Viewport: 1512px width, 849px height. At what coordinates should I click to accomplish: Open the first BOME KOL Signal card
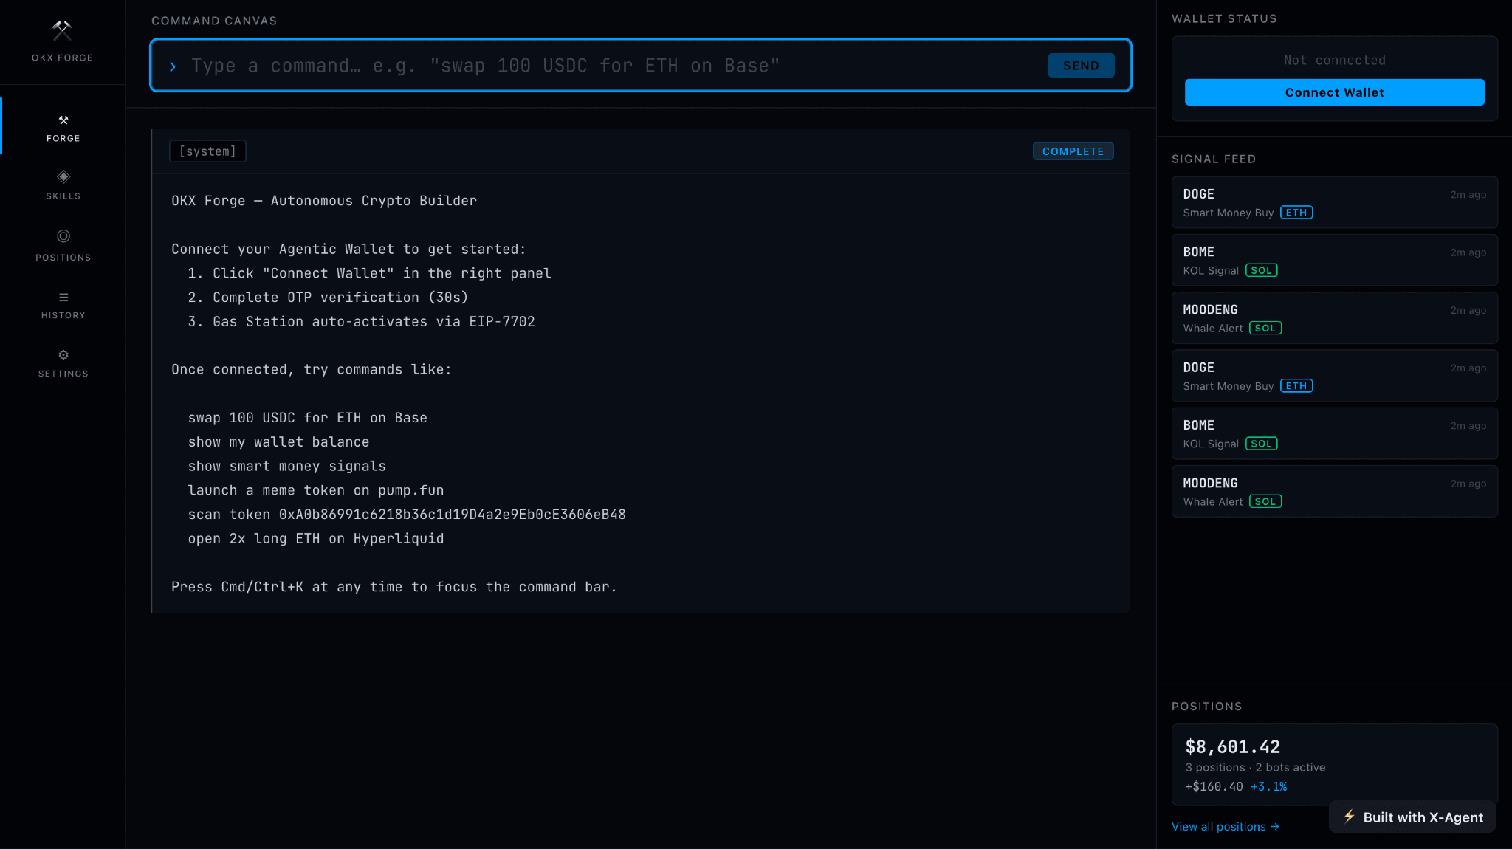coord(1334,260)
